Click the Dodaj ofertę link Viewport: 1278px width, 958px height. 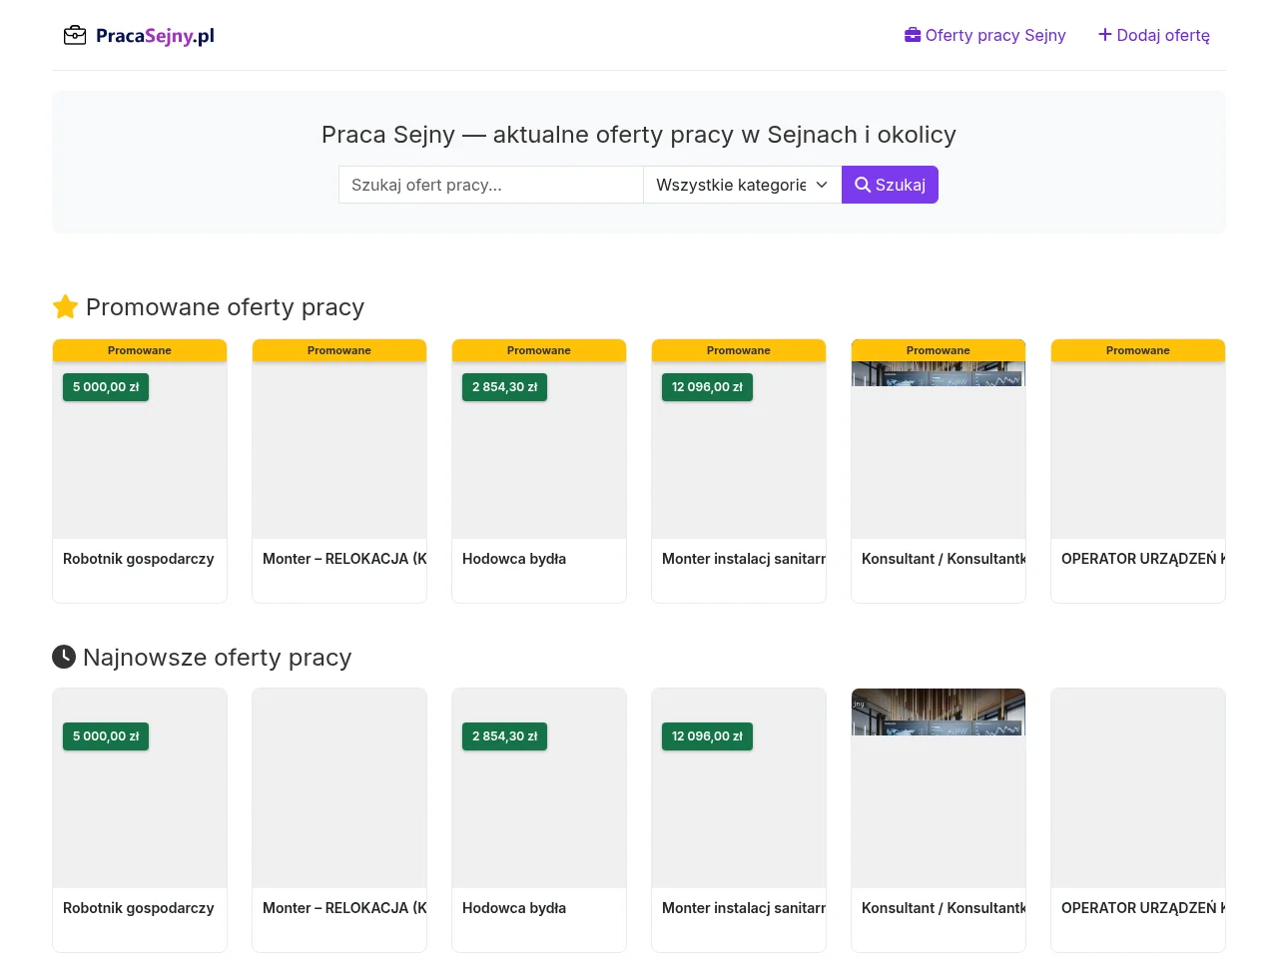[1154, 36]
